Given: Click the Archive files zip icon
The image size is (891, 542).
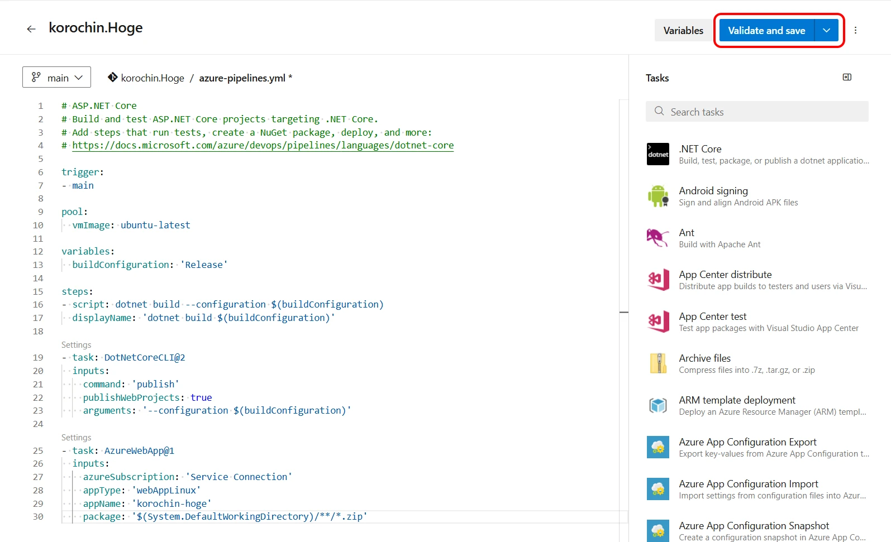Looking at the screenshot, I should [657, 364].
